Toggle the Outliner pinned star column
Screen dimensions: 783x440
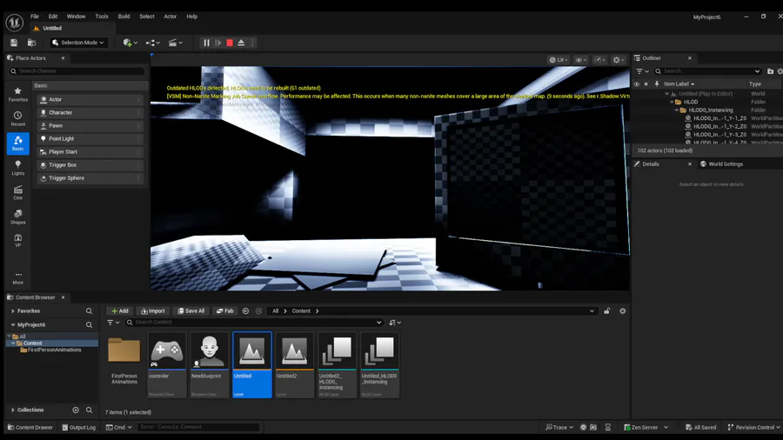pos(646,84)
